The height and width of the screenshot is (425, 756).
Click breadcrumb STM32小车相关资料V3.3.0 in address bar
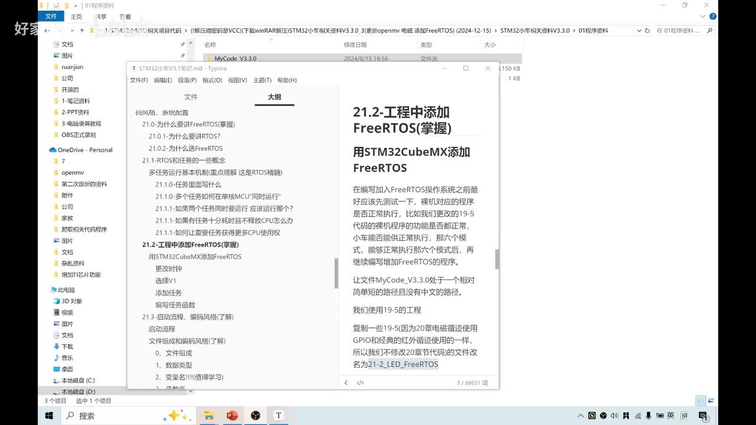click(535, 30)
